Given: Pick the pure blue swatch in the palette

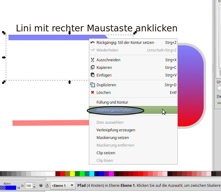Looking at the screenshot, I should pos(102,174).
